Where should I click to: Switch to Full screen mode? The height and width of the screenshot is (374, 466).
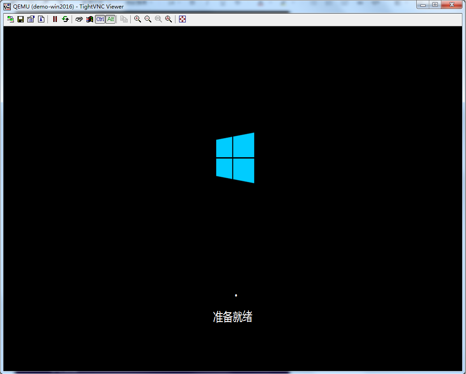tap(183, 19)
